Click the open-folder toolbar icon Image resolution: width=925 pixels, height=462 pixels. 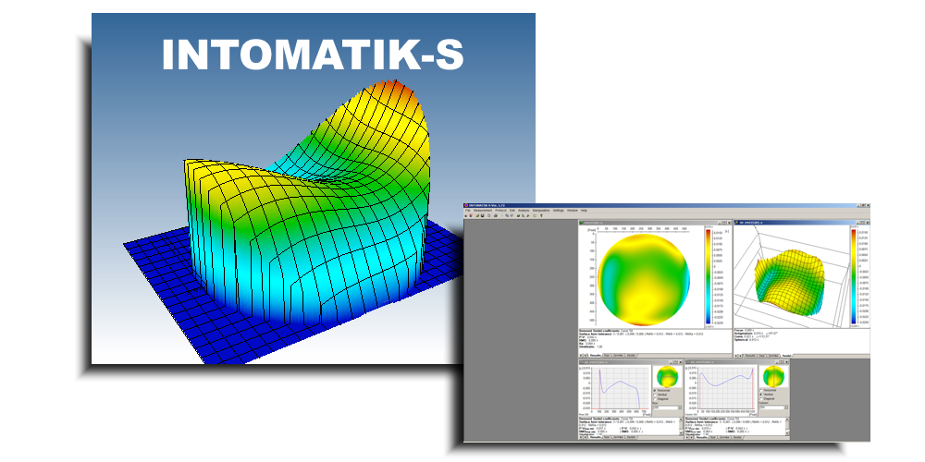click(x=477, y=215)
